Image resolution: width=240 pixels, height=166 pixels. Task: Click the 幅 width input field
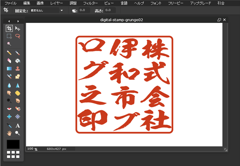point(84,10)
